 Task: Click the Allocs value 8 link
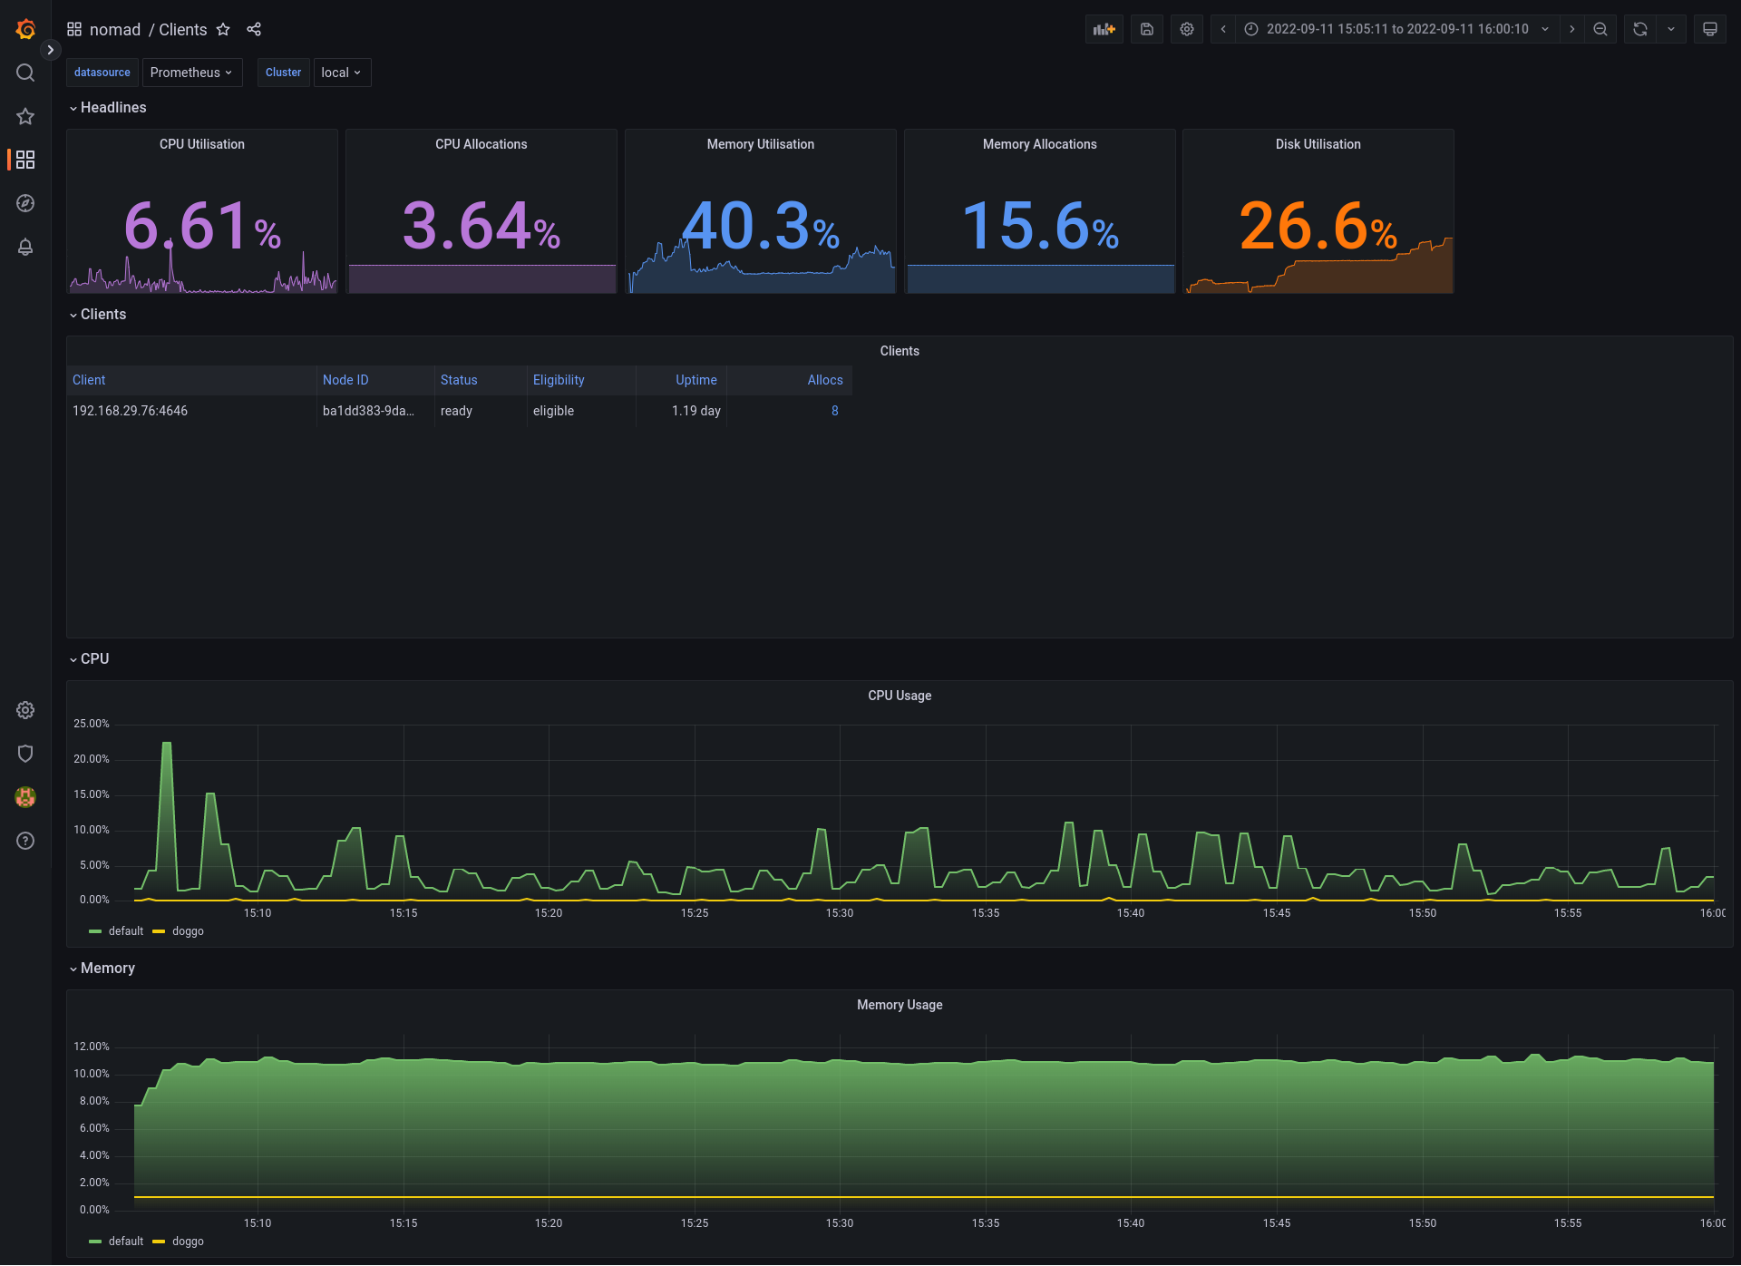[834, 411]
